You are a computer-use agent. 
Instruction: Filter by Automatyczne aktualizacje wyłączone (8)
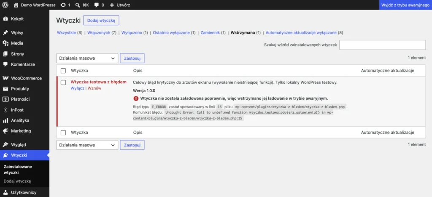pos(305,33)
